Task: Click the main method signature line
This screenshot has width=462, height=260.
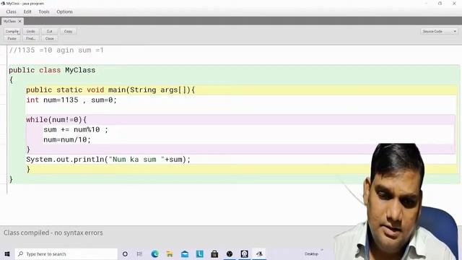Action: pyautogui.click(x=110, y=90)
